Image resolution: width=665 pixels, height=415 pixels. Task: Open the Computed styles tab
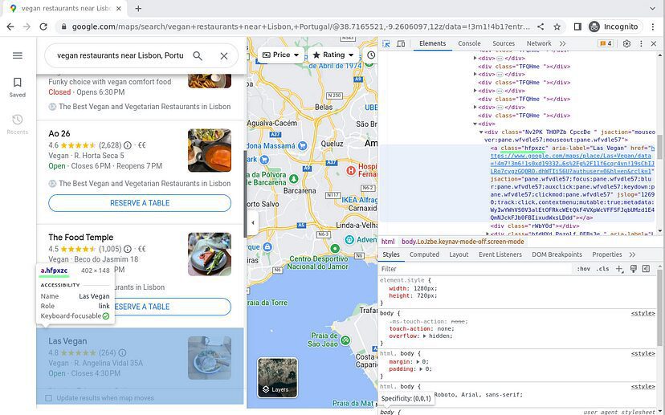[424, 254]
